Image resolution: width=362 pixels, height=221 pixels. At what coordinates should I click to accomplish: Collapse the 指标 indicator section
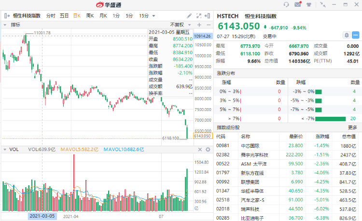(5, 25)
